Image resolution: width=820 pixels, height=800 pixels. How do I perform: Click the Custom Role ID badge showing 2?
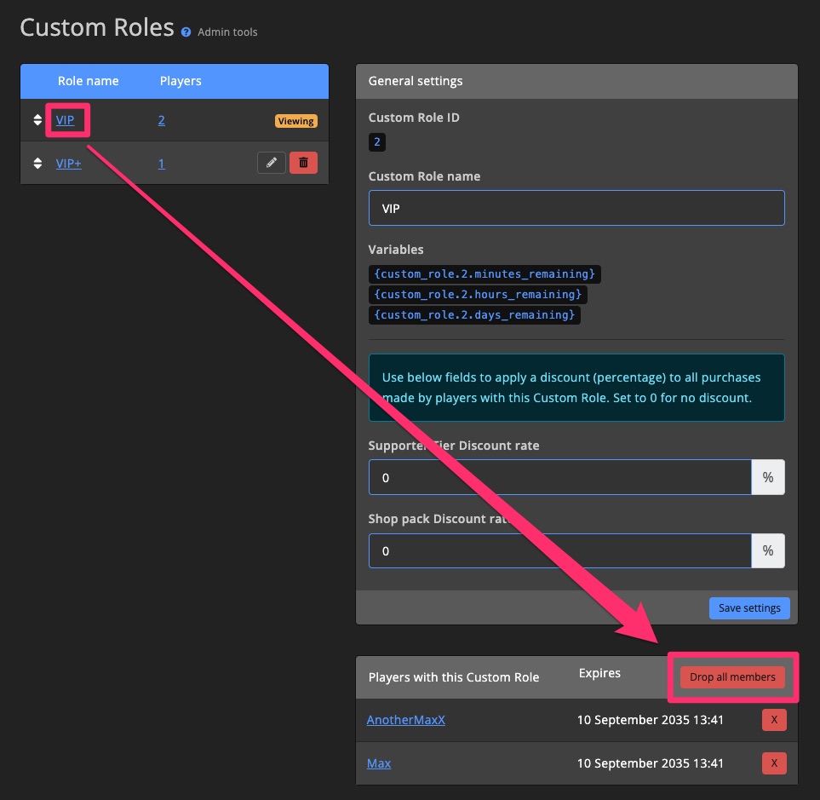(x=376, y=141)
